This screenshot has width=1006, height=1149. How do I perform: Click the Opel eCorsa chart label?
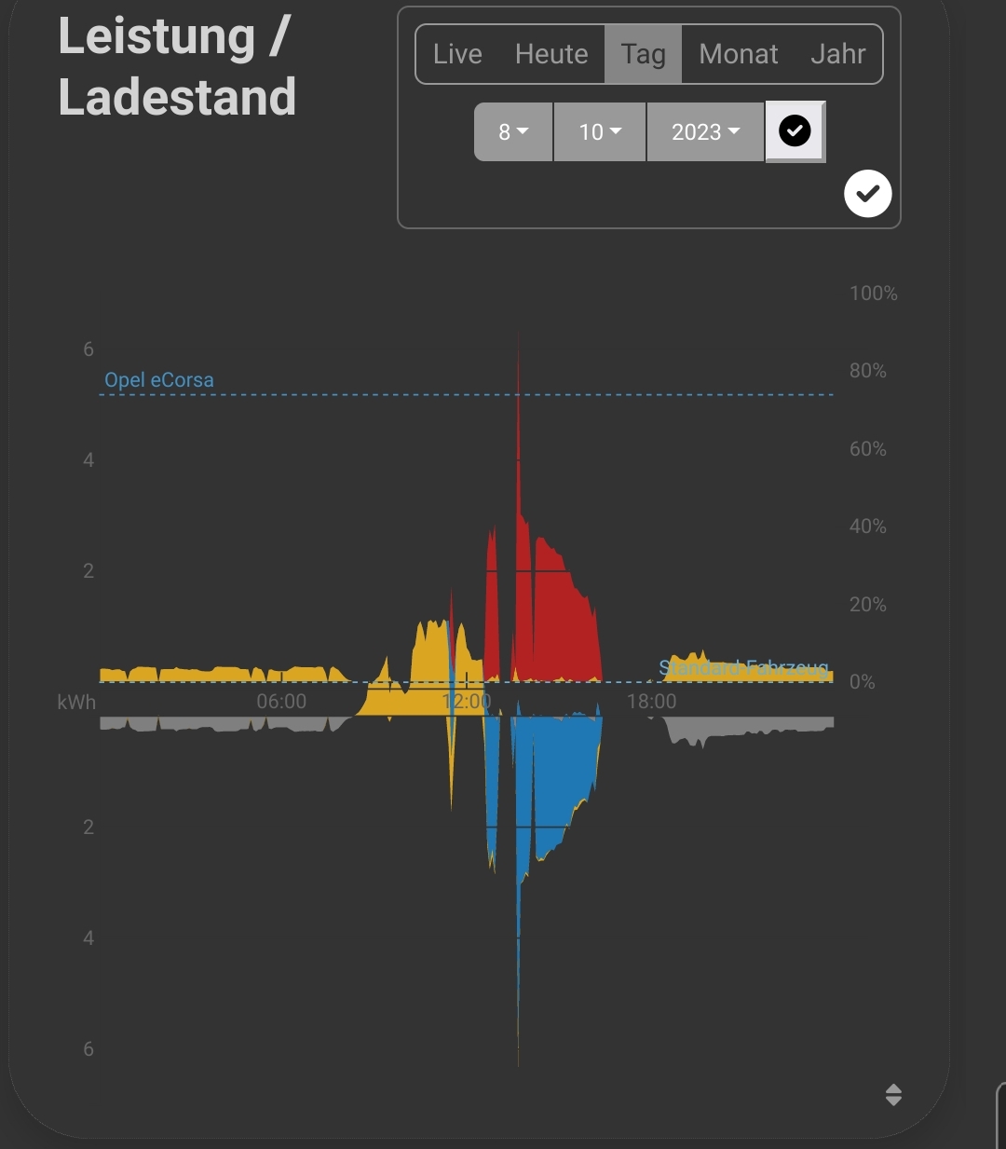pos(159,380)
